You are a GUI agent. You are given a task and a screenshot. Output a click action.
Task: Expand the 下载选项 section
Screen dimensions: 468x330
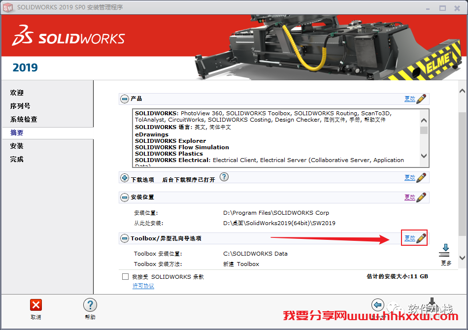click(125, 178)
